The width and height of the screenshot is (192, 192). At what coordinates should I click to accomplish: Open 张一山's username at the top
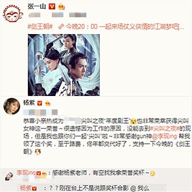point(36,7)
